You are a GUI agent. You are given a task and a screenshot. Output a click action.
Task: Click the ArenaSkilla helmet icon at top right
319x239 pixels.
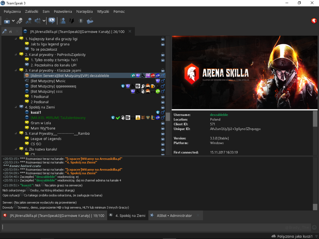coord(314,21)
